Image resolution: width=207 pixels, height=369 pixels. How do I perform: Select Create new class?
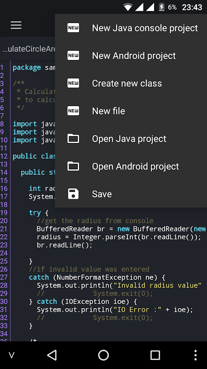(x=131, y=83)
